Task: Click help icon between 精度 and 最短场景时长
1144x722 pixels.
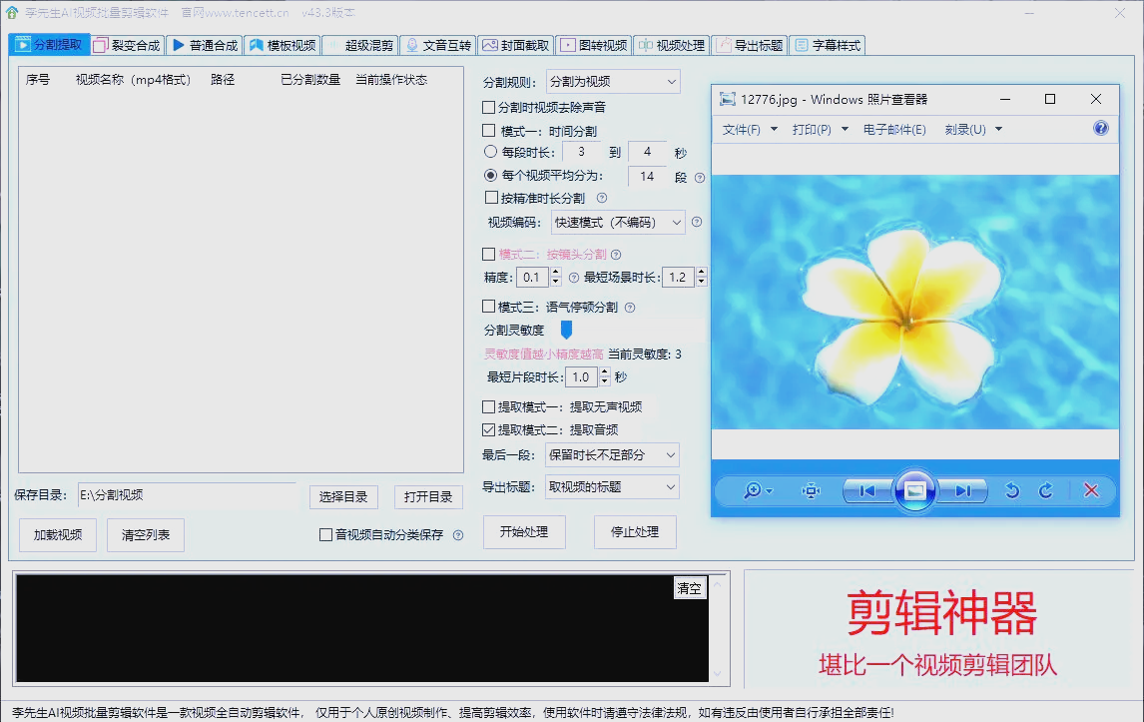Action: pyautogui.click(x=573, y=278)
